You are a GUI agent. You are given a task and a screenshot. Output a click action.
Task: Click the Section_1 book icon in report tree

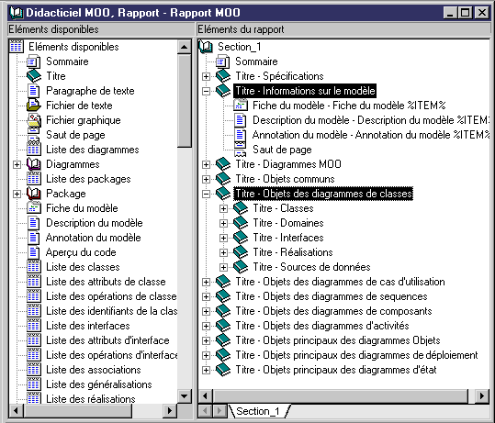(x=206, y=47)
